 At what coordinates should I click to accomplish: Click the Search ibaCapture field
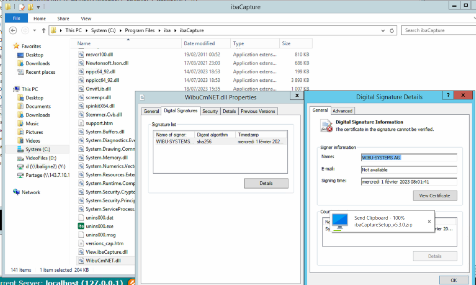point(438,30)
